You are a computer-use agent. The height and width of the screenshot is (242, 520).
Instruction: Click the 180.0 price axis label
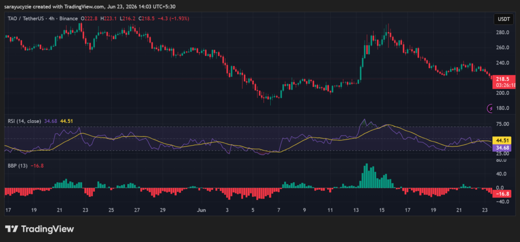[502, 108]
